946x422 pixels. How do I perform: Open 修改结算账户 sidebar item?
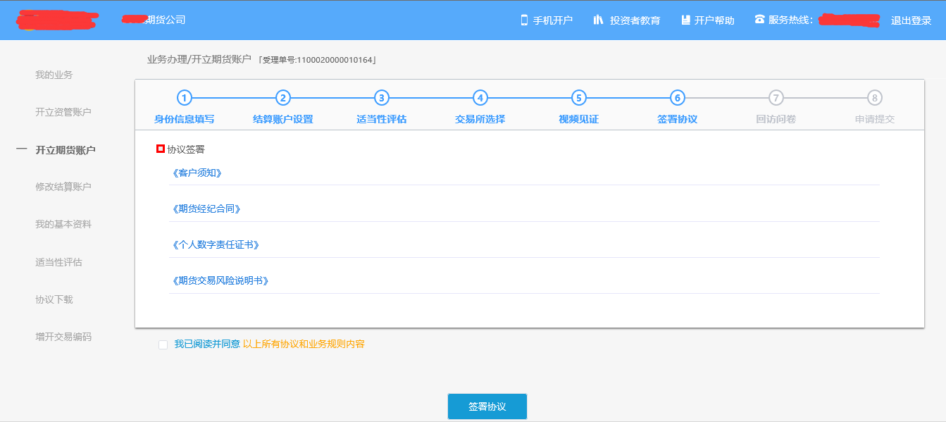(63, 187)
